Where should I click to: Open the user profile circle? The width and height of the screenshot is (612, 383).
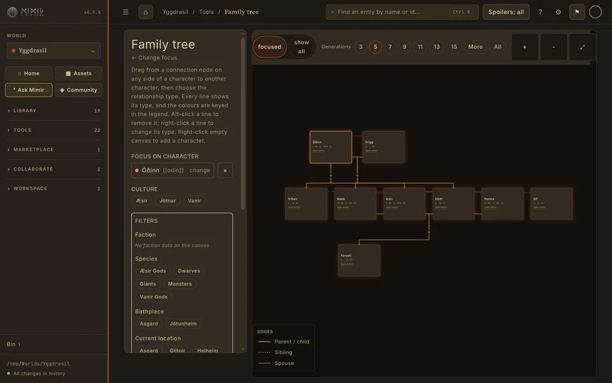[x=595, y=12]
